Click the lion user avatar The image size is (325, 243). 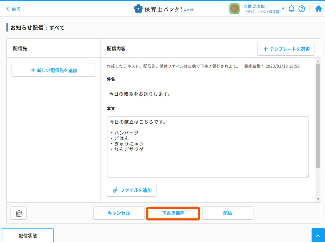235,9
